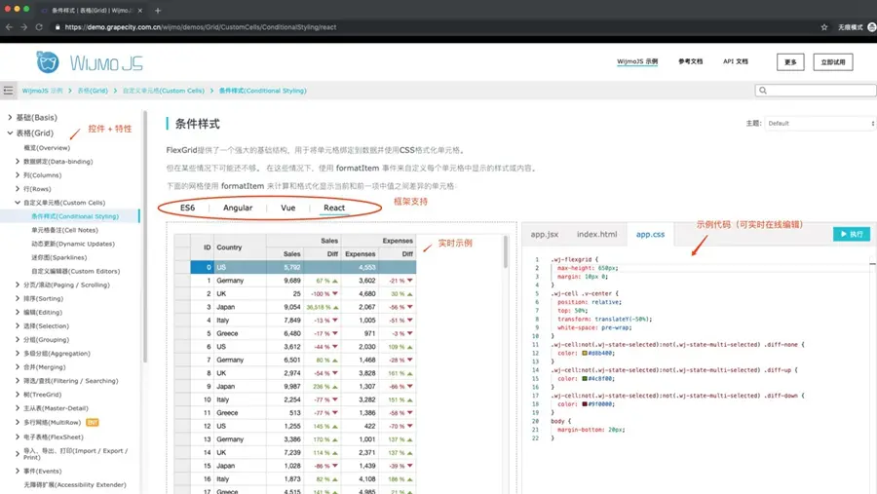This screenshot has height=494, width=877.
Task: Click the browser forward arrow
Action: [x=24, y=27]
